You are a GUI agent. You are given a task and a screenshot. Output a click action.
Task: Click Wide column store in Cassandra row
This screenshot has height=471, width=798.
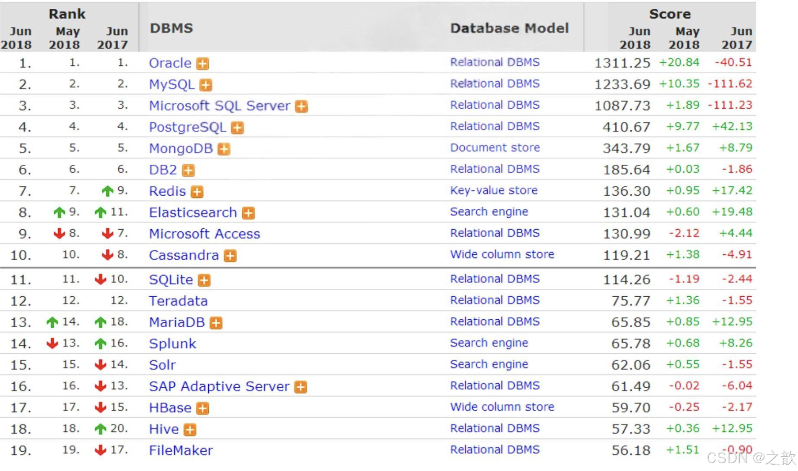tap(502, 255)
